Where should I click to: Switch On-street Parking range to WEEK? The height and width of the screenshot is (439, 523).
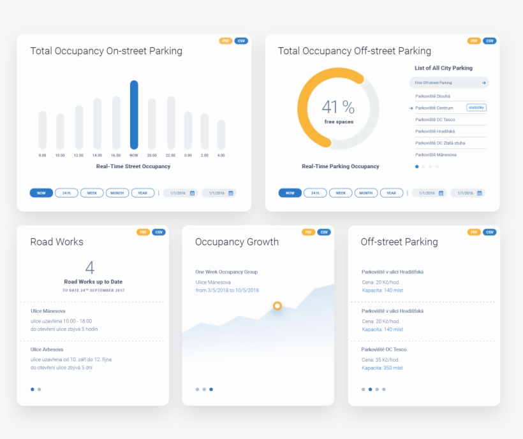pyautogui.click(x=92, y=193)
